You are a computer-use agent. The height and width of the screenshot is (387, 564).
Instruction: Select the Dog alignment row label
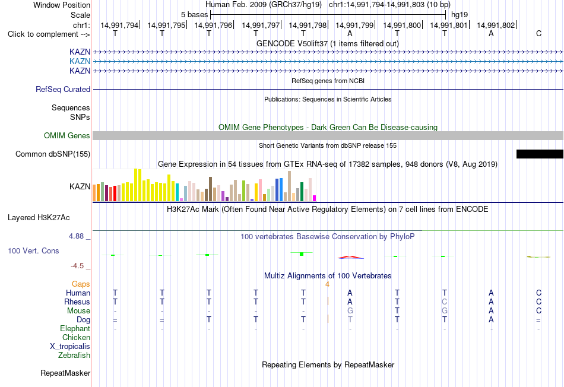(83, 320)
